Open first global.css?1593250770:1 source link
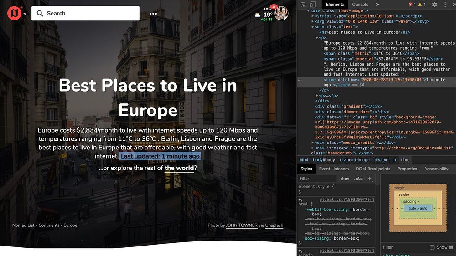Screen dimensions: 456x256 click(347, 200)
